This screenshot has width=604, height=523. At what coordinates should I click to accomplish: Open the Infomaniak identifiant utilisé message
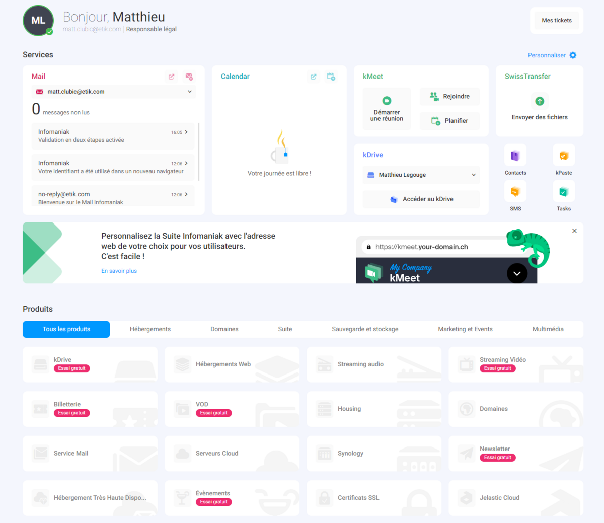tap(113, 167)
